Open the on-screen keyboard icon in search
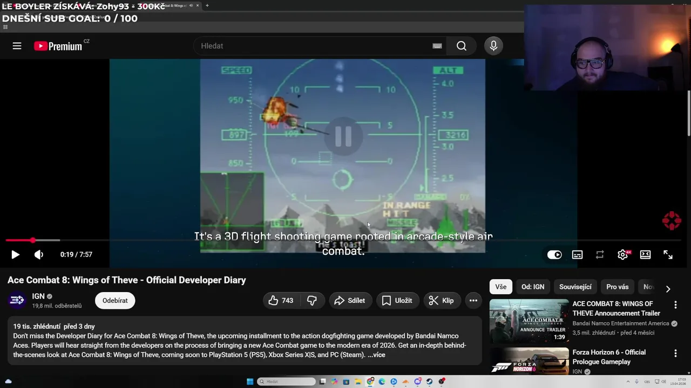The height and width of the screenshot is (388, 691). [x=437, y=46]
